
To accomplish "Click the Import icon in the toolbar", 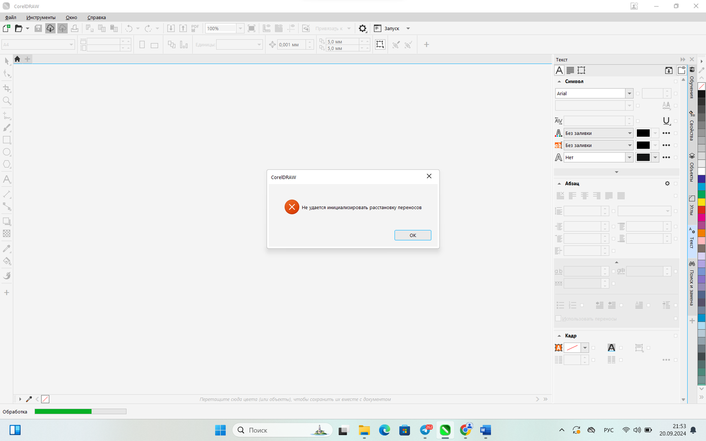I will (171, 28).
